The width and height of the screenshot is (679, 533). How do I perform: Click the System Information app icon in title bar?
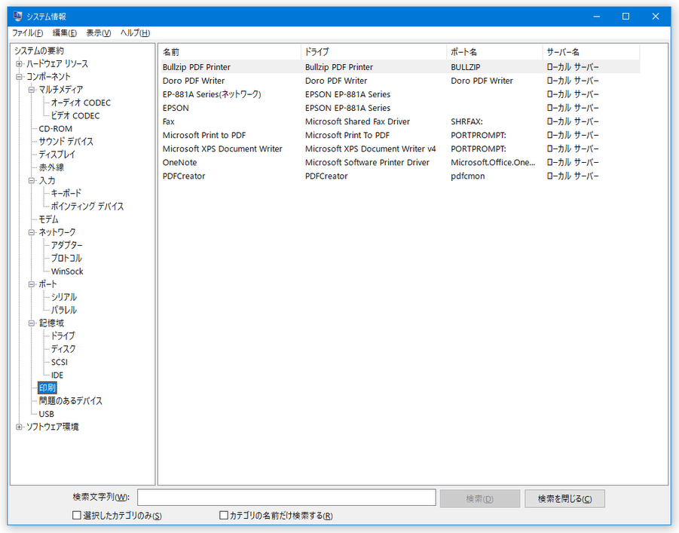coord(18,16)
